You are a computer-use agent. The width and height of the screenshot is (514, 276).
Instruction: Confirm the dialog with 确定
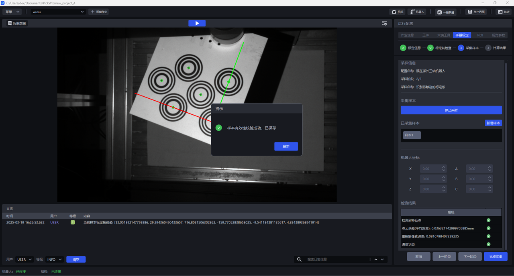tap(286, 147)
